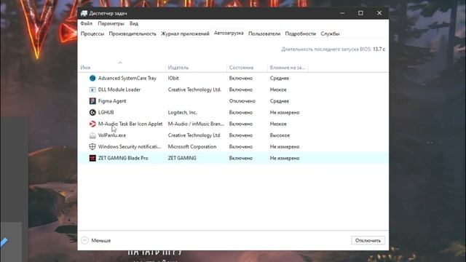Select the Advanced SystemCare Tray row name

point(127,78)
